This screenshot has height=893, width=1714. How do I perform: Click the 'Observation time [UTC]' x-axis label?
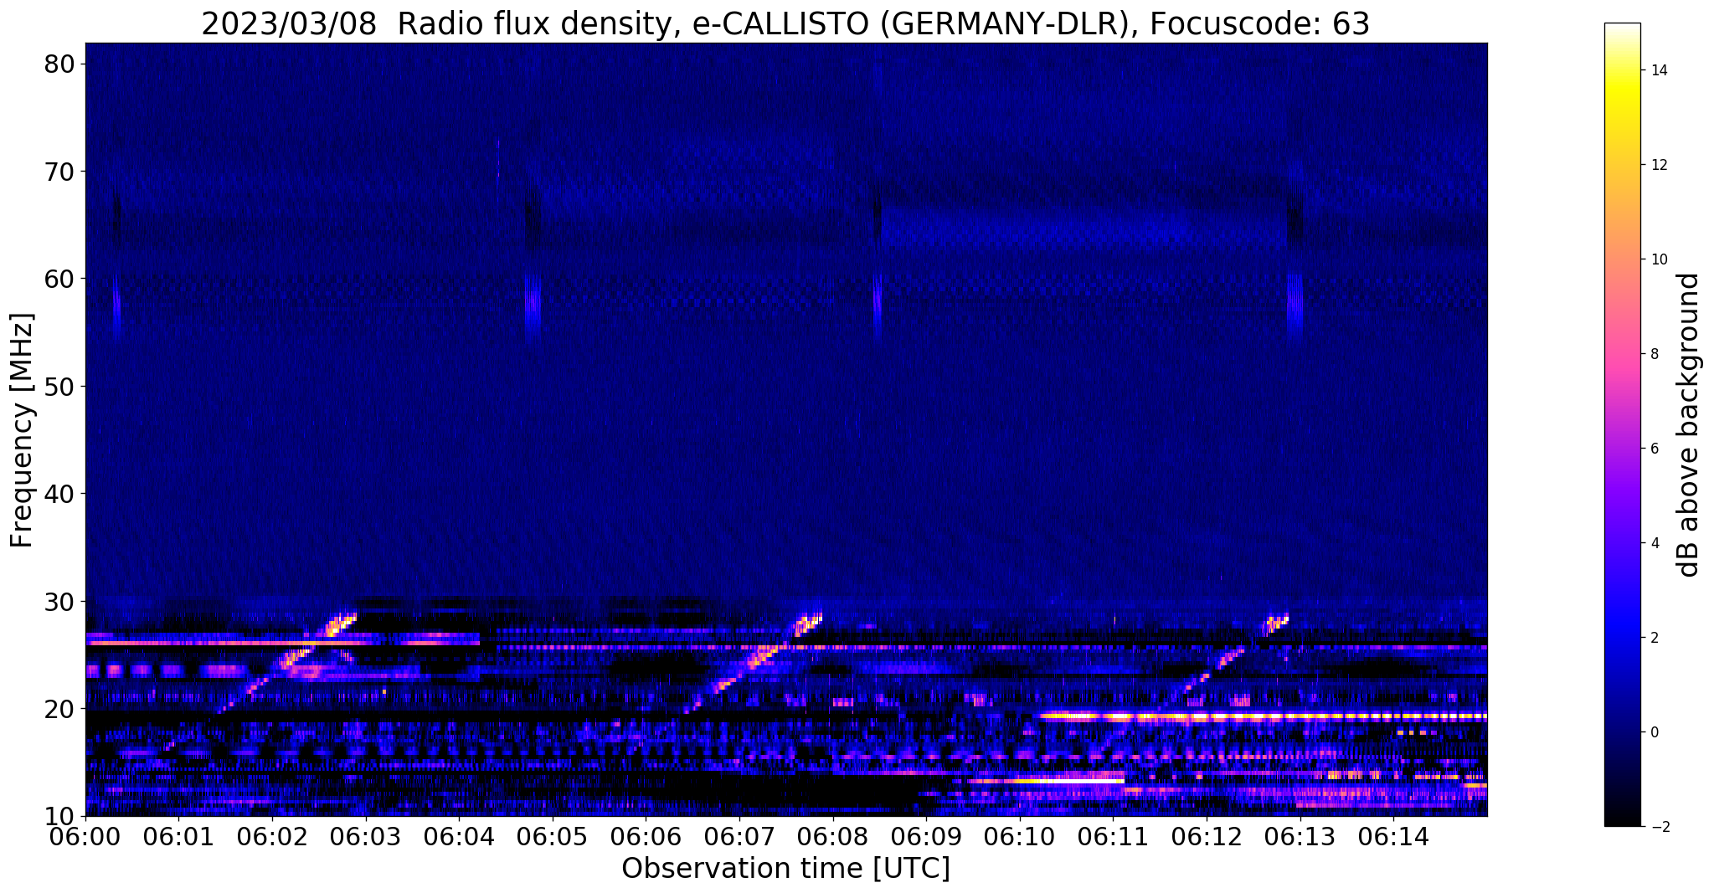[x=785, y=869]
